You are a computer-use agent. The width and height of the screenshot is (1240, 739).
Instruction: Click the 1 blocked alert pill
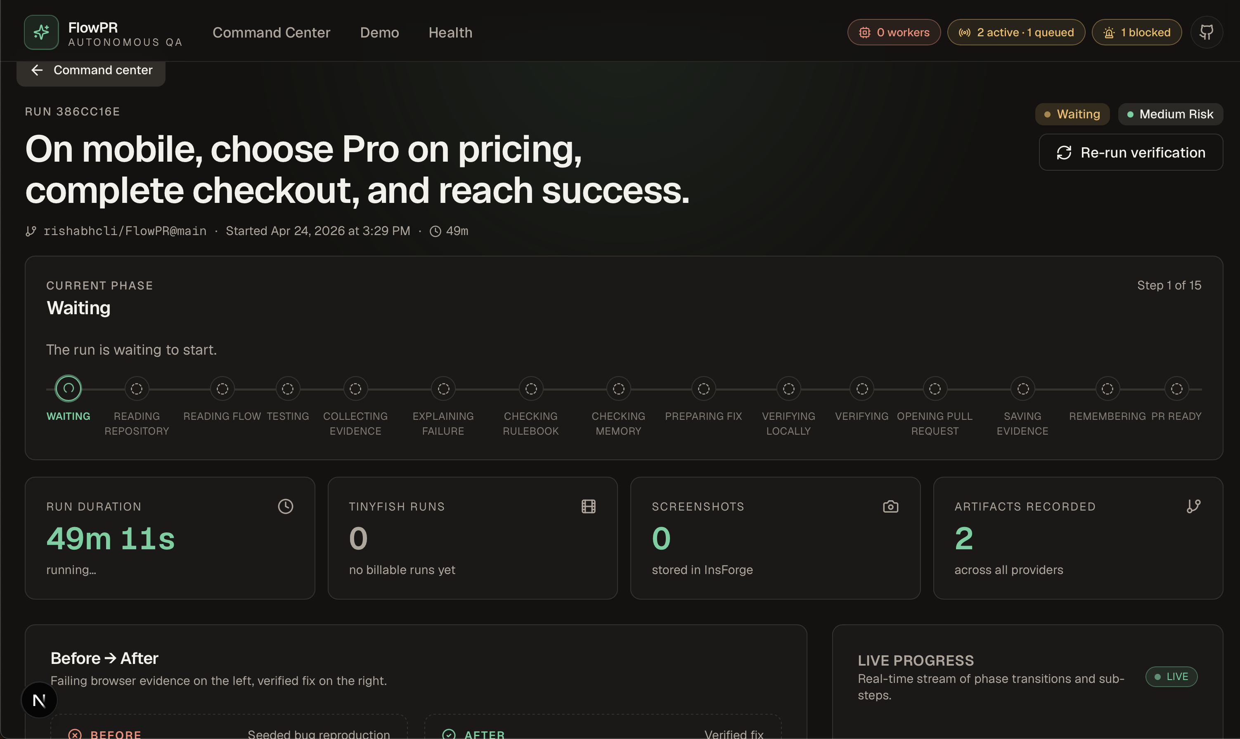tap(1136, 32)
